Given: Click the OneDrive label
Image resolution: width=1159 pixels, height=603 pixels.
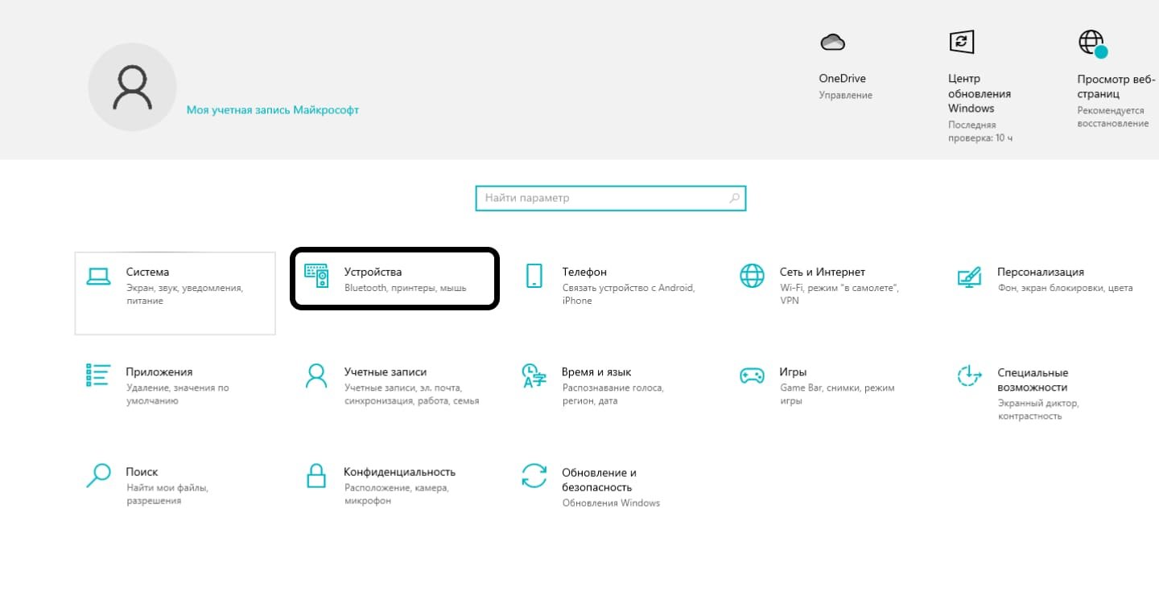Looking at the screenshot, I should point(842,79).
